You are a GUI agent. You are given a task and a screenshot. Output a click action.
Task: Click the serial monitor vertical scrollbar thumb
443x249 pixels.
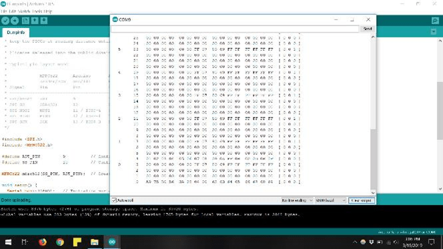tap(373, 160)
